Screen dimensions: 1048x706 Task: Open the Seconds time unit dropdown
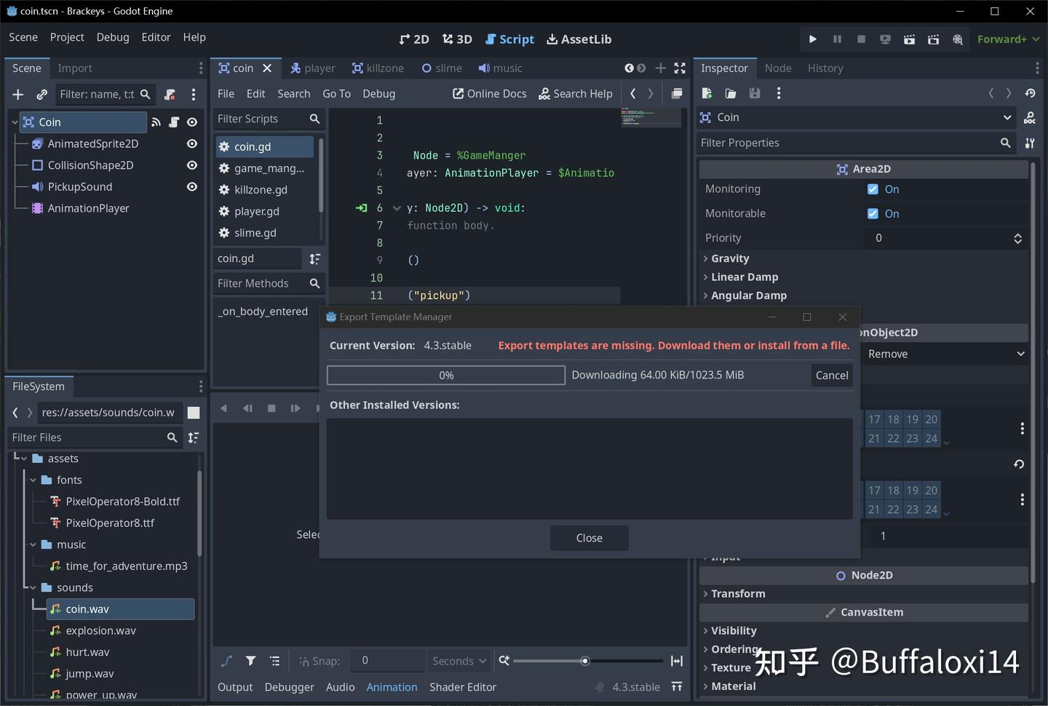[458, 660]
